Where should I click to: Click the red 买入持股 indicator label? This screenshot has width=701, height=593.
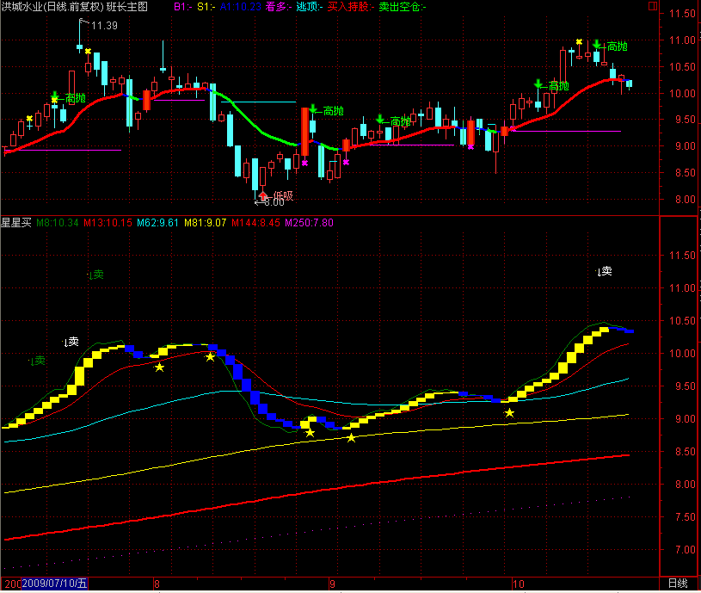pyautogui.click(x=351, y=7)
